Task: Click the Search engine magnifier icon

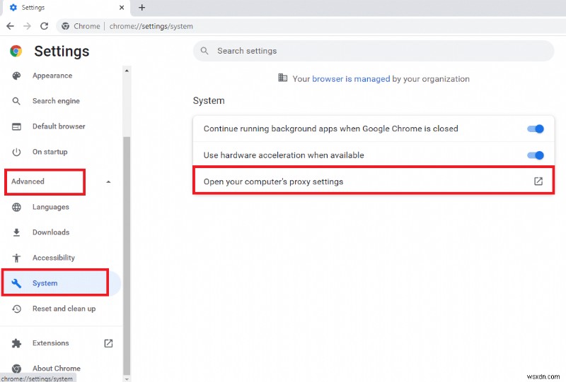Action: point(17,101)
